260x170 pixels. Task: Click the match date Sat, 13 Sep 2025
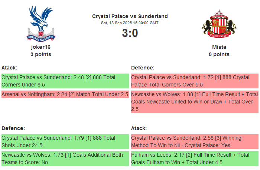130,23
